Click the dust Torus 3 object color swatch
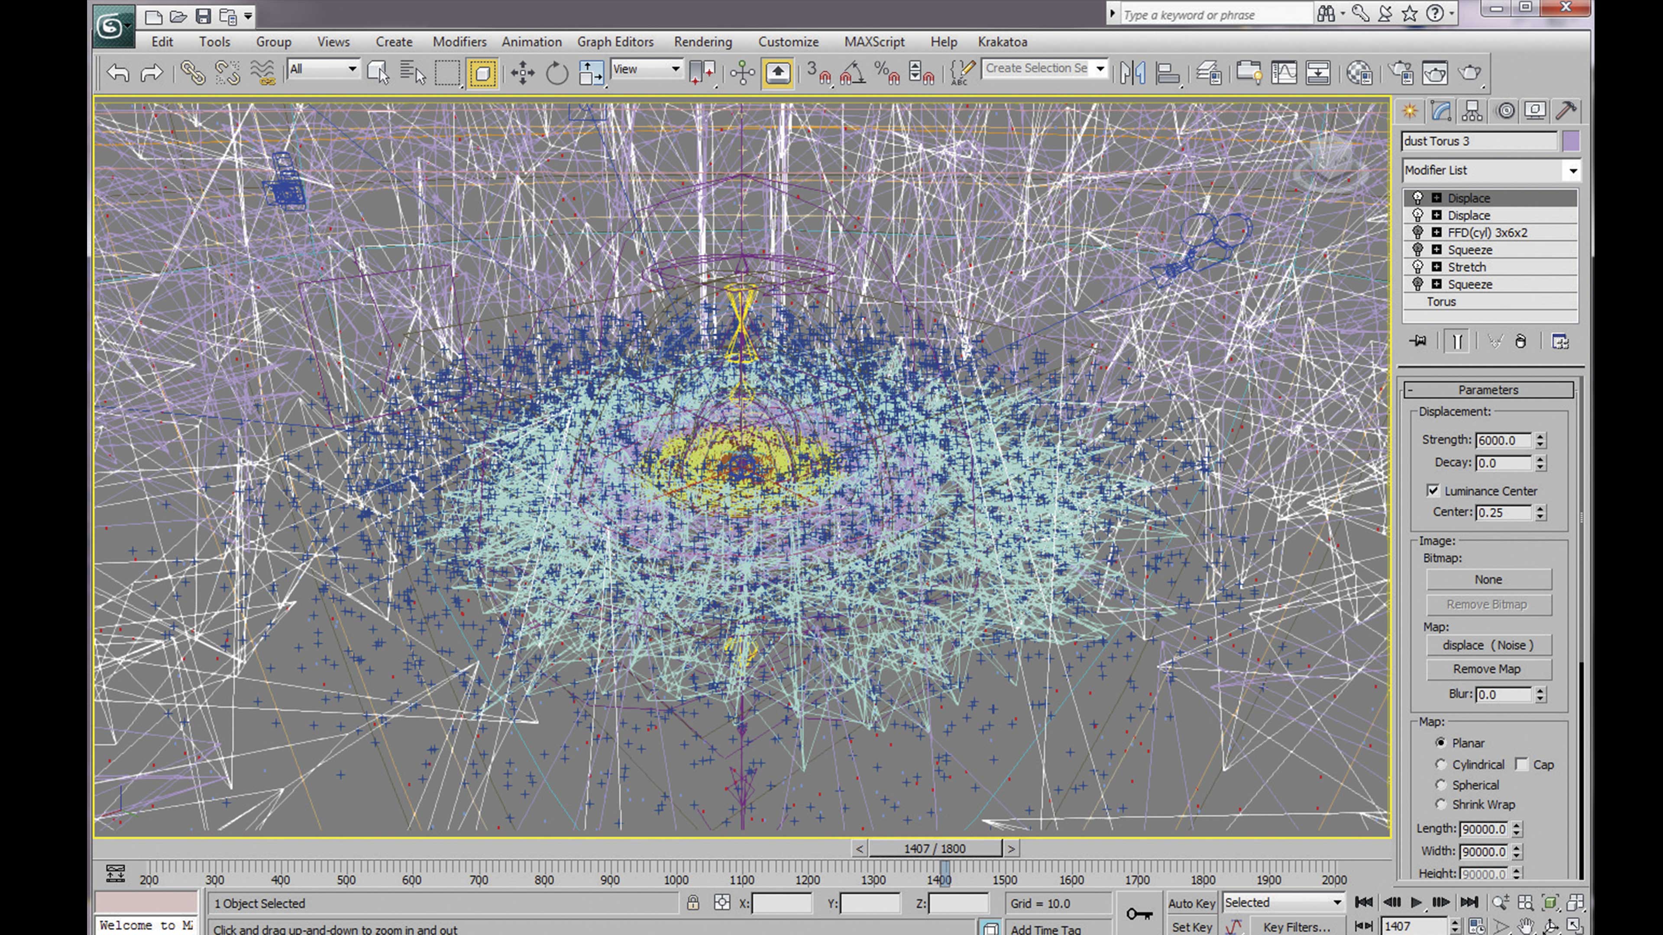Screen dimensions: 1663x935 click(1571, 141)
